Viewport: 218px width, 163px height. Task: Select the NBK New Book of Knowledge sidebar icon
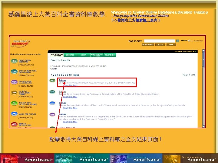pos(14,82)
